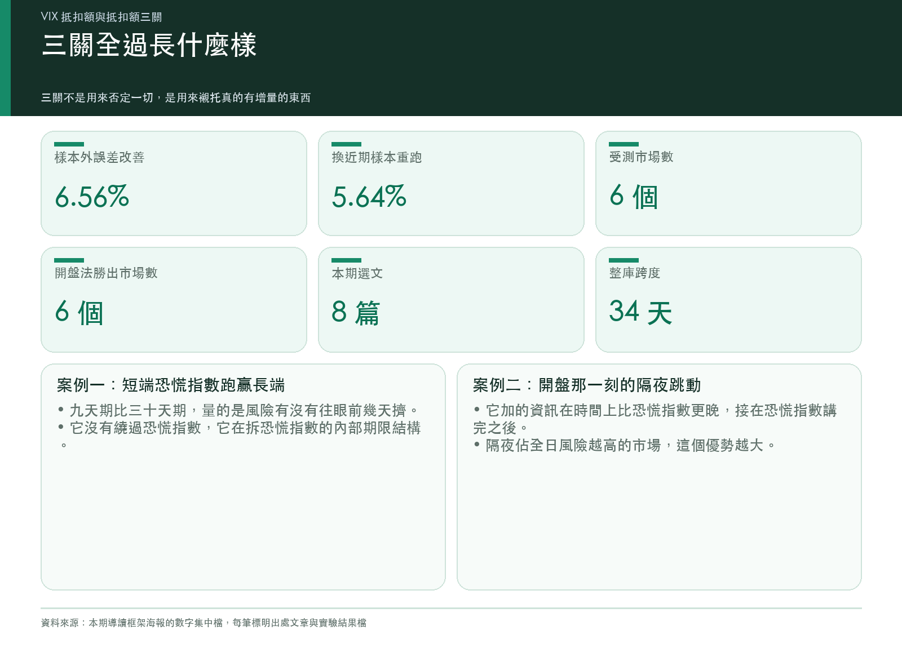Select the 樣本外誤差改善 card label
902x648 pixels.
(x=99, y=157)
